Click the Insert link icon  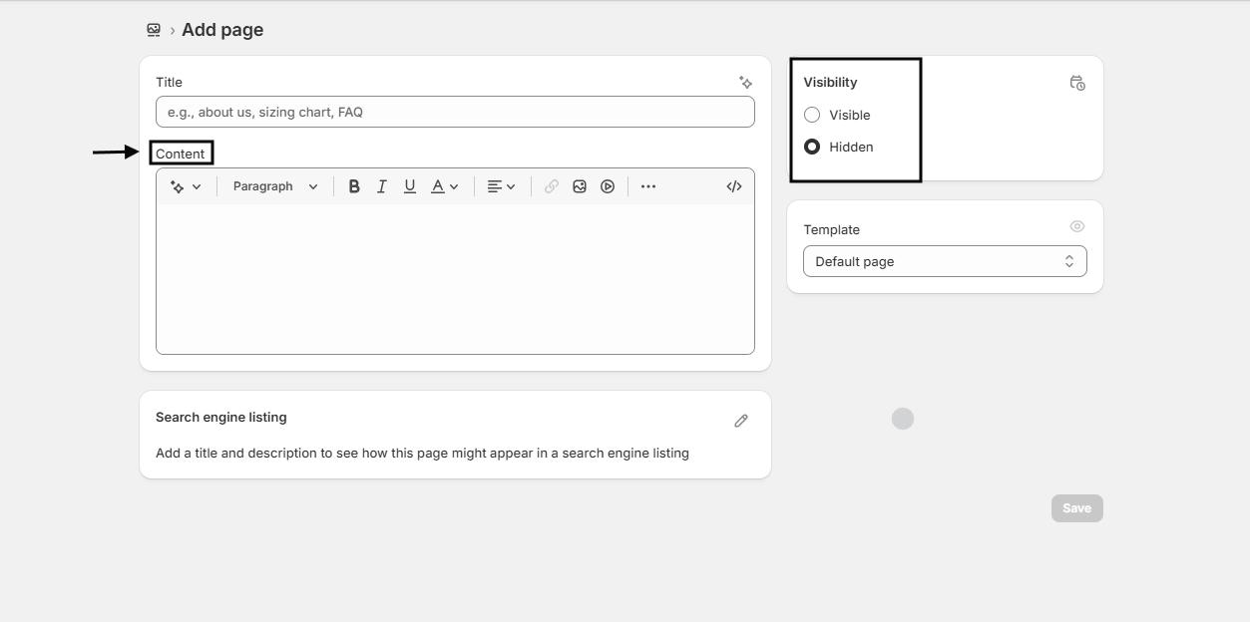[551, 186]
